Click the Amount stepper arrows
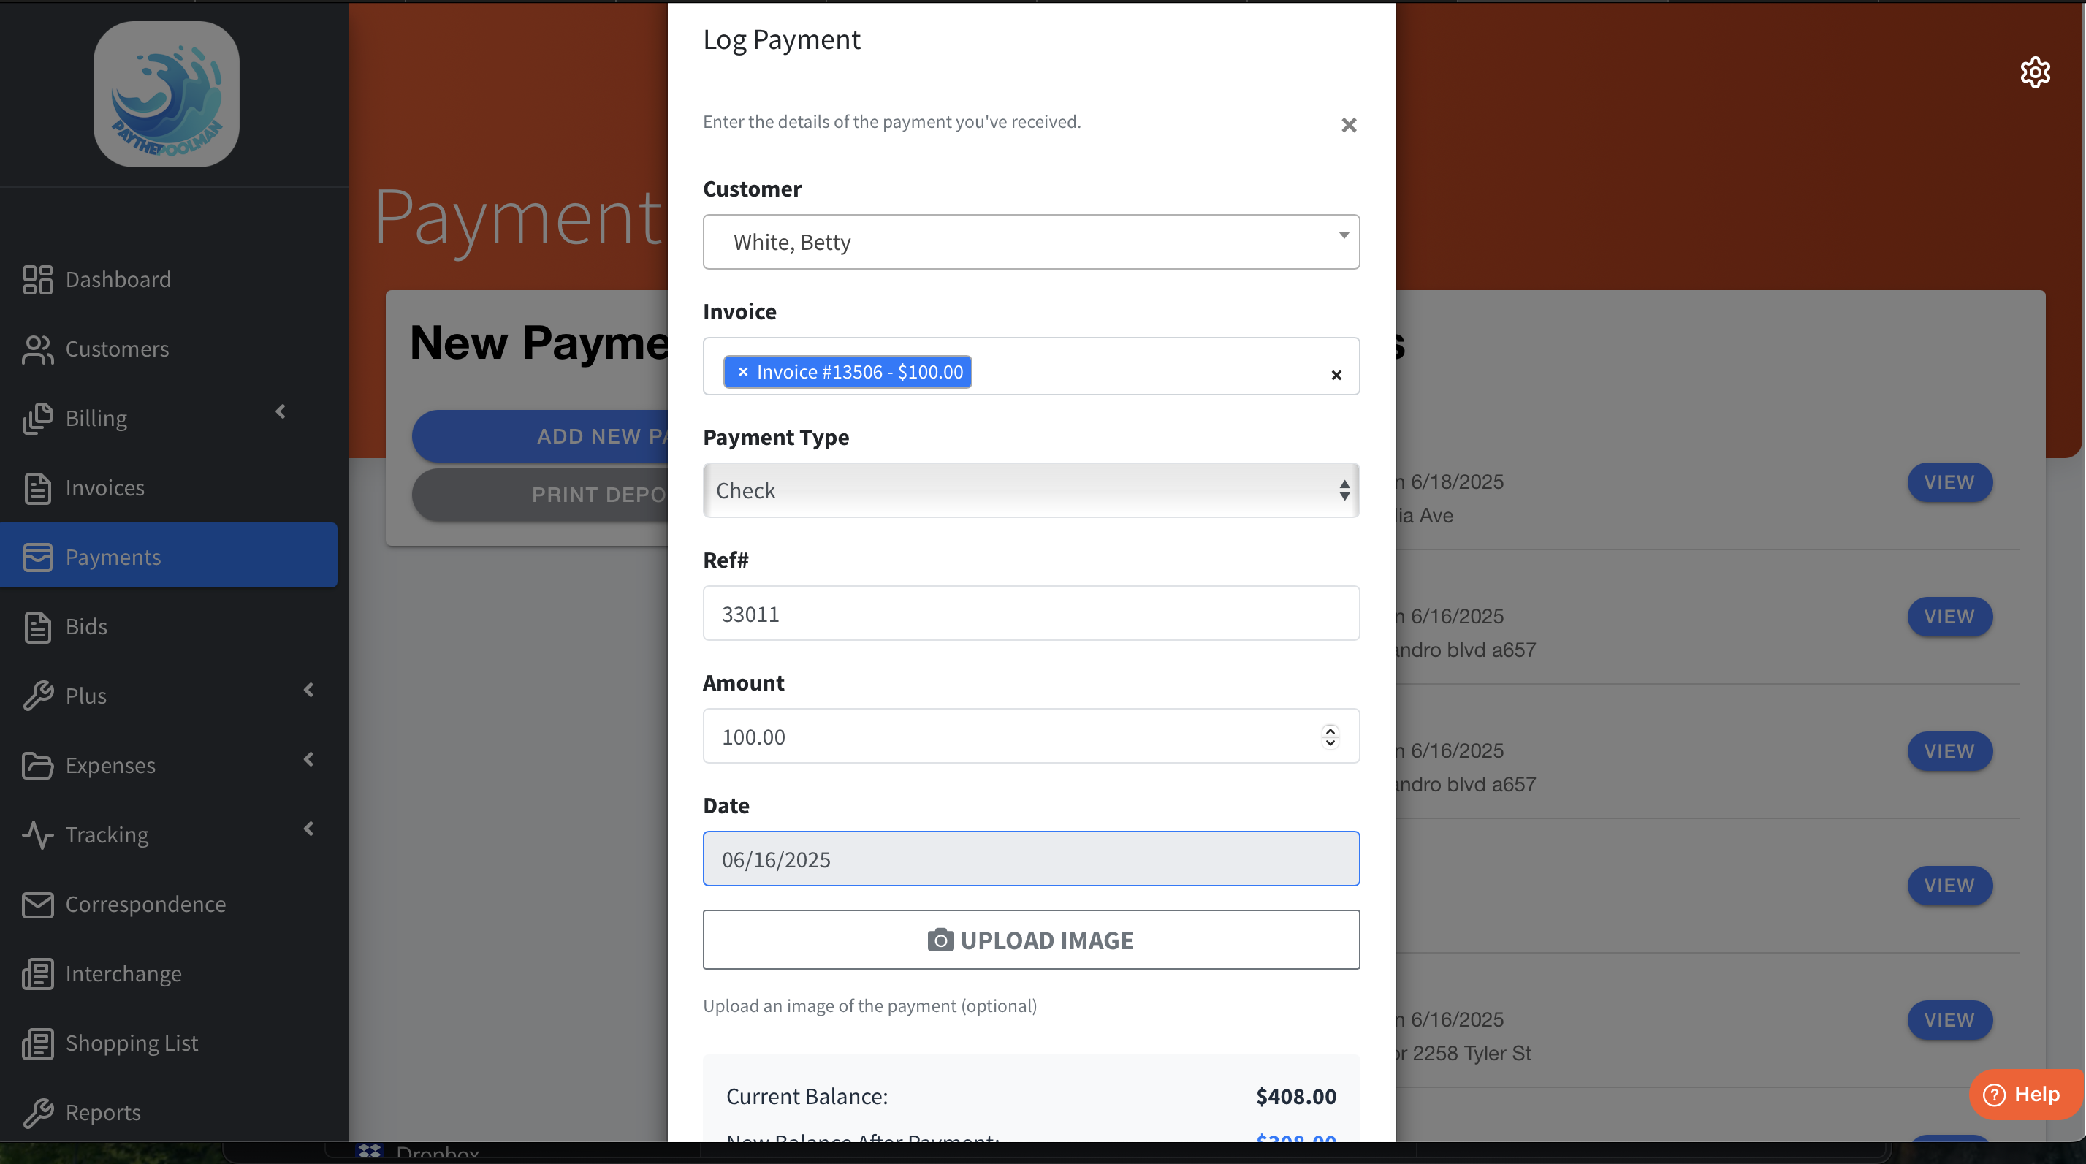 coord(1330,737)
